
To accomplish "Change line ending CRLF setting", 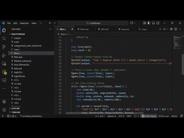I will (129, 116).
